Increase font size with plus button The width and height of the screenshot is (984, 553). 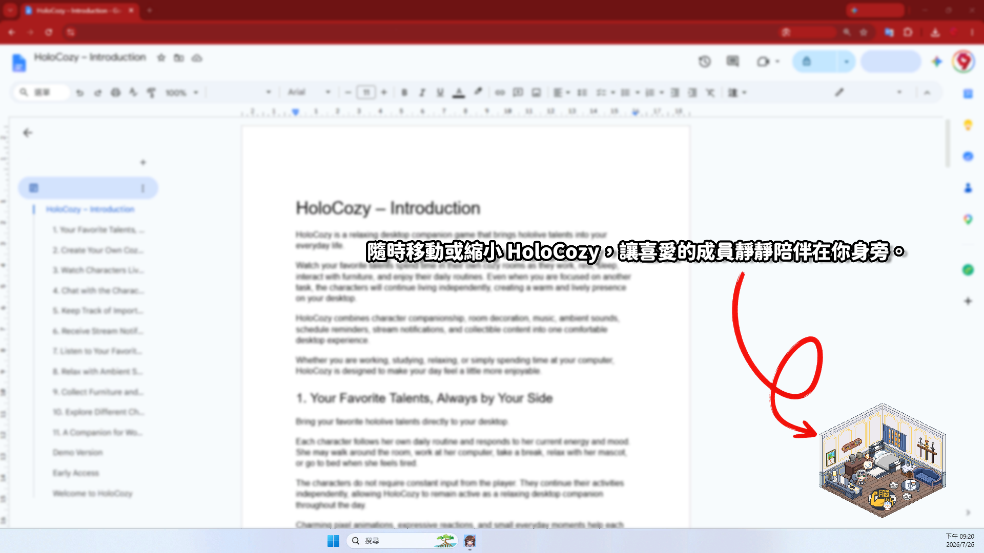[x=383, y=93]
